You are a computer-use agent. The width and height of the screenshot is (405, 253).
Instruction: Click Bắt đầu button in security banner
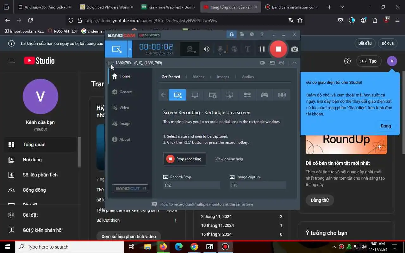365,43
